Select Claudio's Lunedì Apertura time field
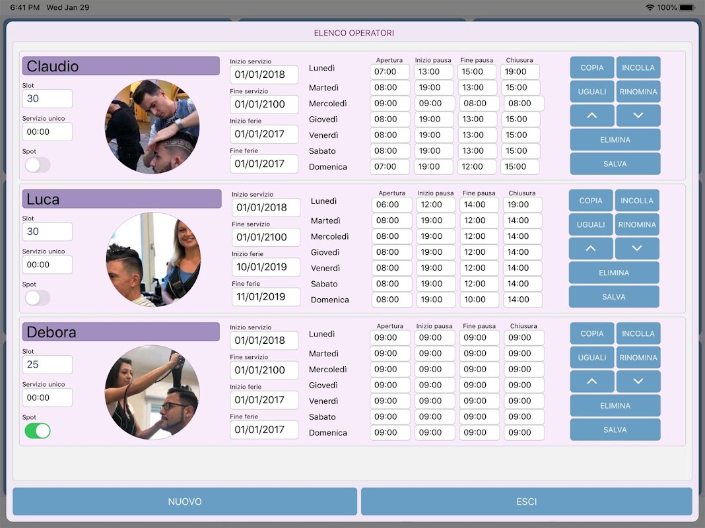Image resolution: width=705 pixels, height=528 pixels. click(389, 71)
